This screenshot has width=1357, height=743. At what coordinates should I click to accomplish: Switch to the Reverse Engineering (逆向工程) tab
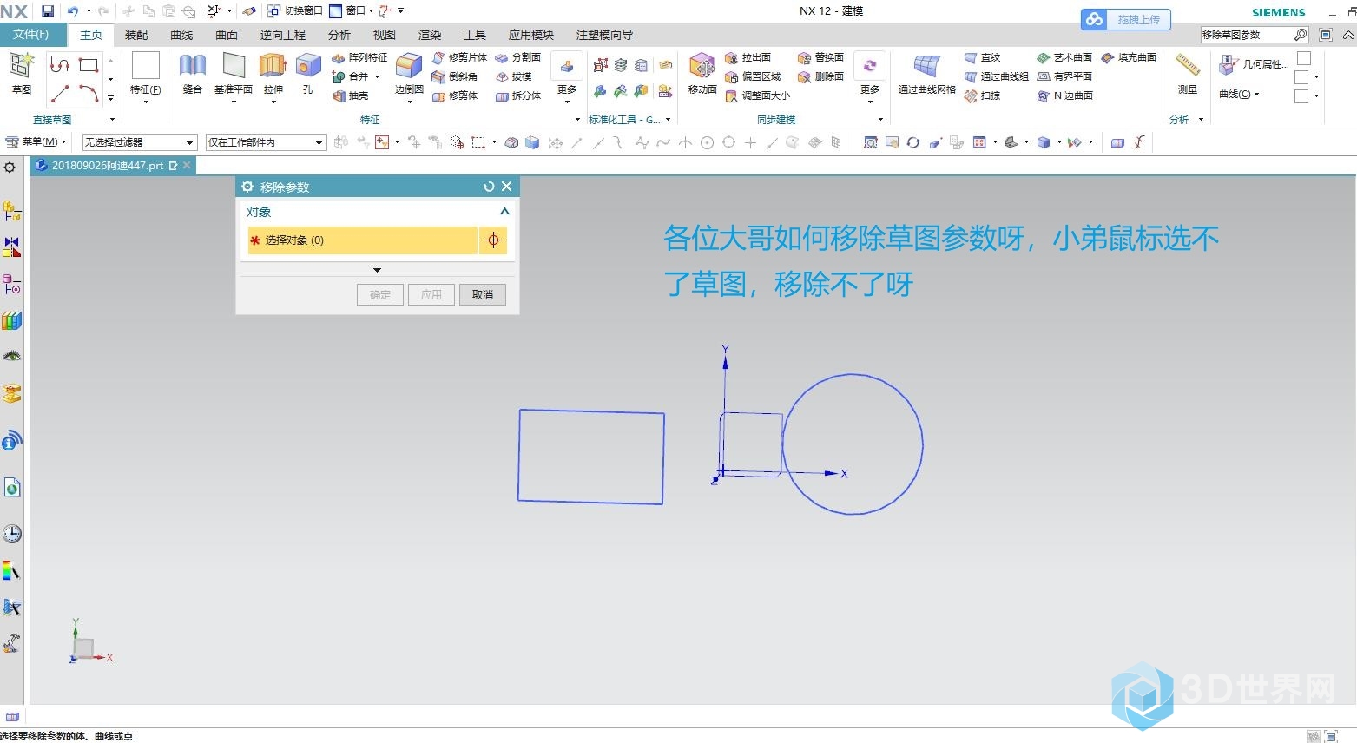point(283,35)
